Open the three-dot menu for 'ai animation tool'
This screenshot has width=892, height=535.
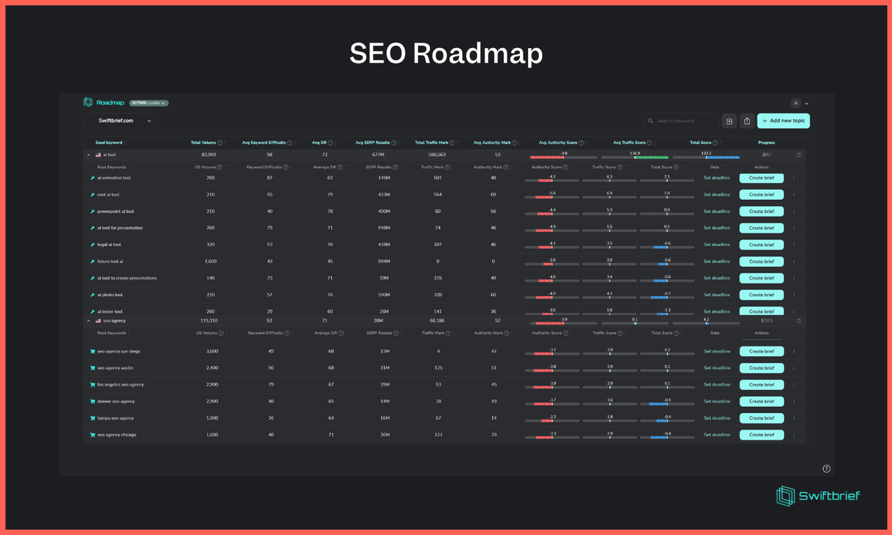(794, 178)
